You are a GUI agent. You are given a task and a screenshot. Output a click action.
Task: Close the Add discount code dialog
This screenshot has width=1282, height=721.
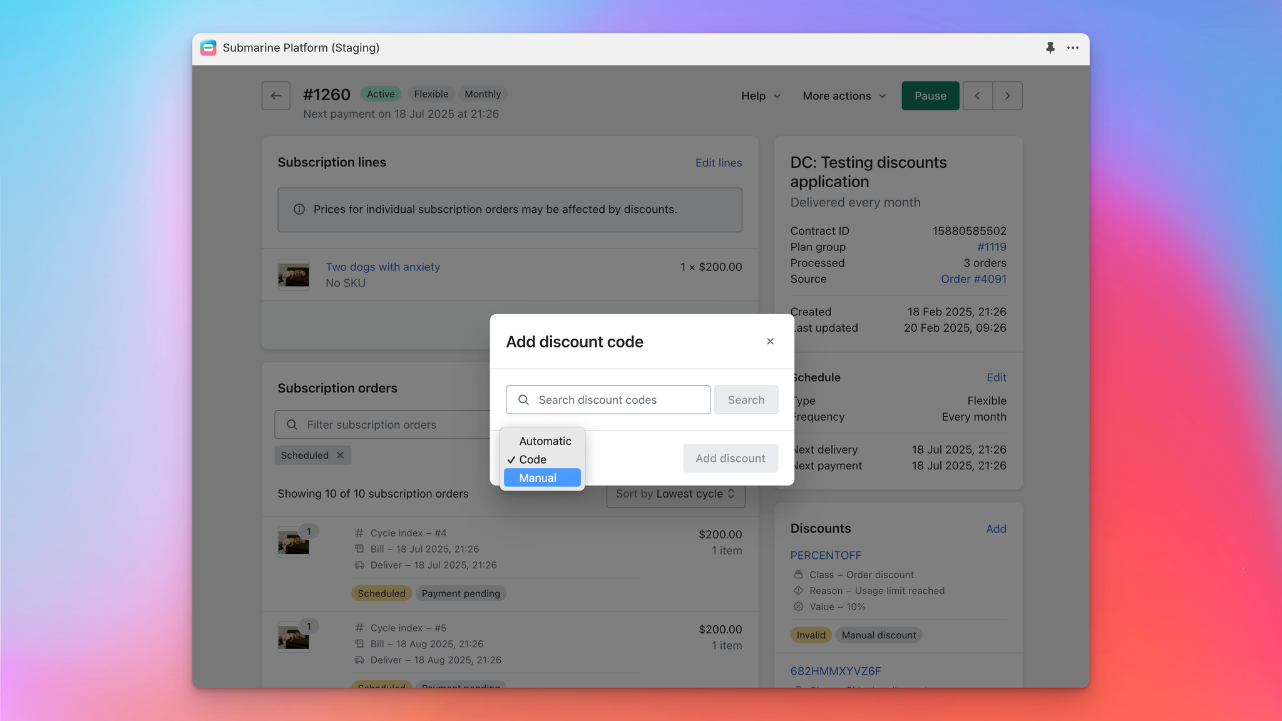[x=770, y=341]
